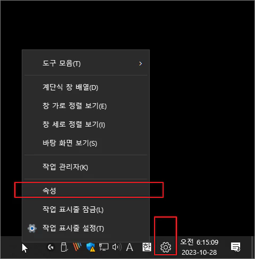Toggle 작업 표시줄 잠금(L) option
Screen dimensions: 255x259
[86, 210]
